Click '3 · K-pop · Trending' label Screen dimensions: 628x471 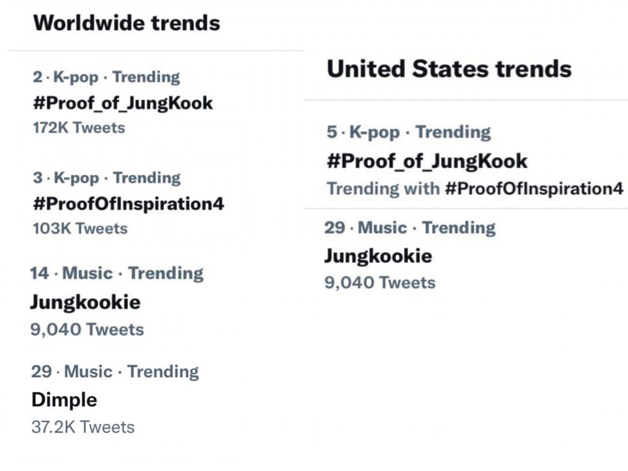point(107,178)
